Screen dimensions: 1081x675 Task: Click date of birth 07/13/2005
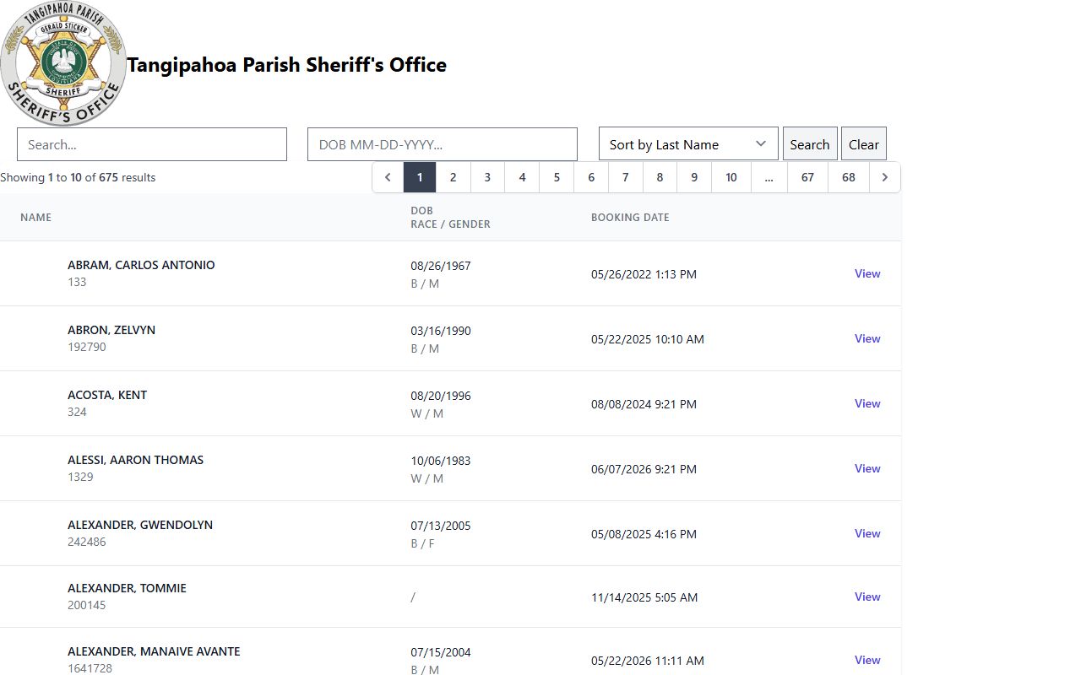(441, 526)
